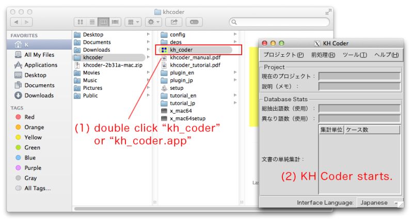This screenshot has width=413, height=219.
Task: Select Downloads folder in first column
Action: point(97,50)
